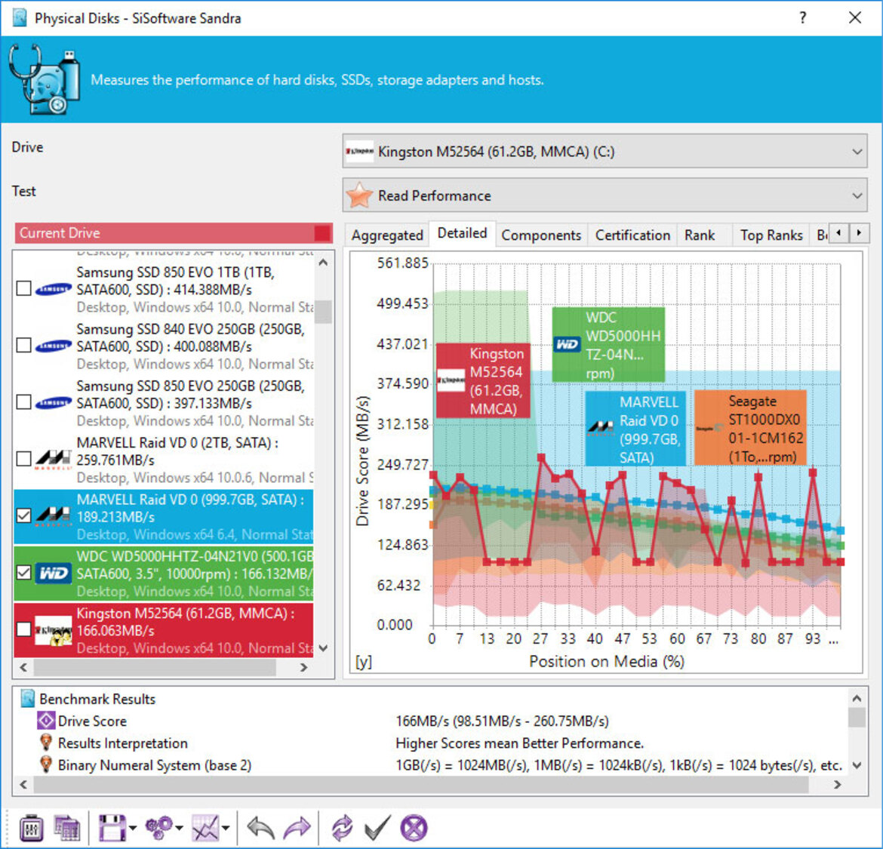The image size is (883, 849).
Task: Click the calculator table icon in bottom toolbar
Action: point(67,828)
